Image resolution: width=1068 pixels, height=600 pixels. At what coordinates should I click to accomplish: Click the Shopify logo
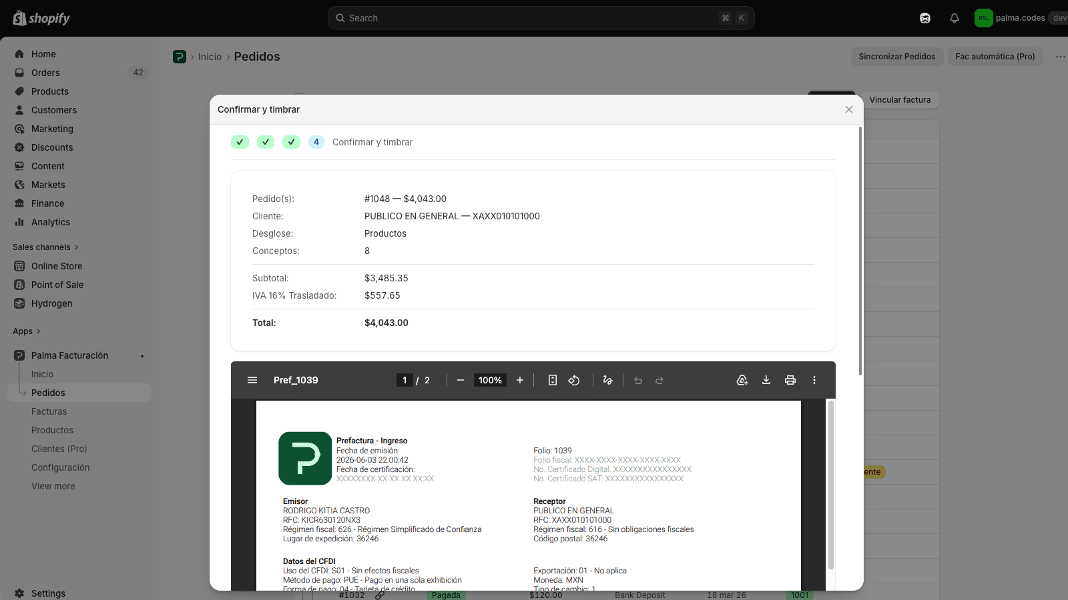(x=41, y=18)
